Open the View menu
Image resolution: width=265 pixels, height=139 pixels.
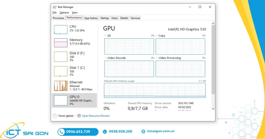(75, 12)
